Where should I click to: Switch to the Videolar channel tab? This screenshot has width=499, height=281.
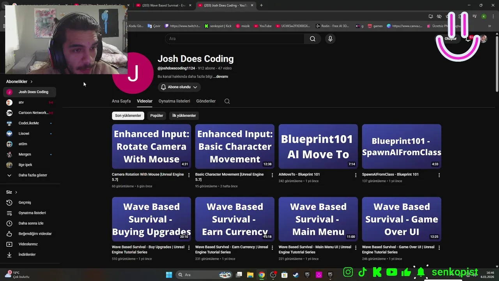pyautogui.click(x=145, y=101)
